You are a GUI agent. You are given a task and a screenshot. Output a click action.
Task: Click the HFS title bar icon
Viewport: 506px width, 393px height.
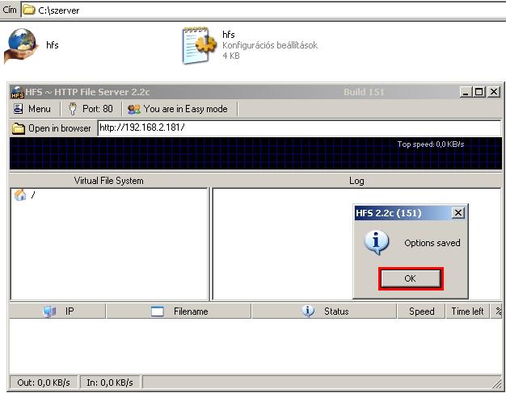click(18, 93)
